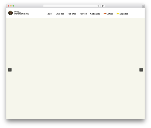This screenshot has width=151, height=128.
Task: Click the Spanish flag icon
Action: tap(118, 14)
